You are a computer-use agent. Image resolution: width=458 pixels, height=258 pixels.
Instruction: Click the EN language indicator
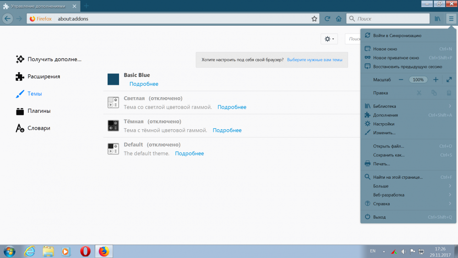click(x=373, y=251)
